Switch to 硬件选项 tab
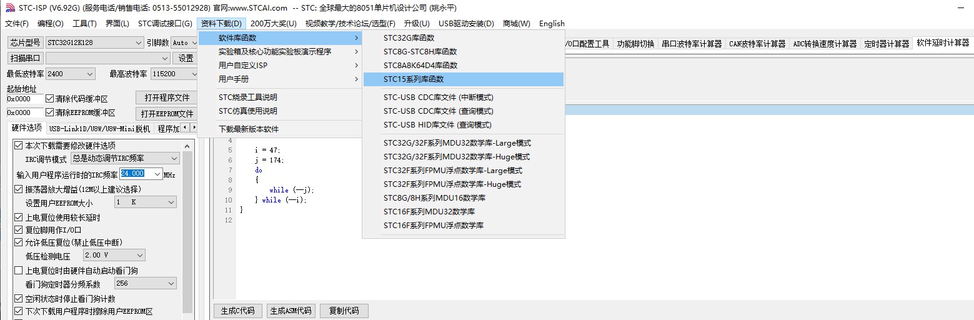Screen dimensions: 974x320 (x=27, y=128)
